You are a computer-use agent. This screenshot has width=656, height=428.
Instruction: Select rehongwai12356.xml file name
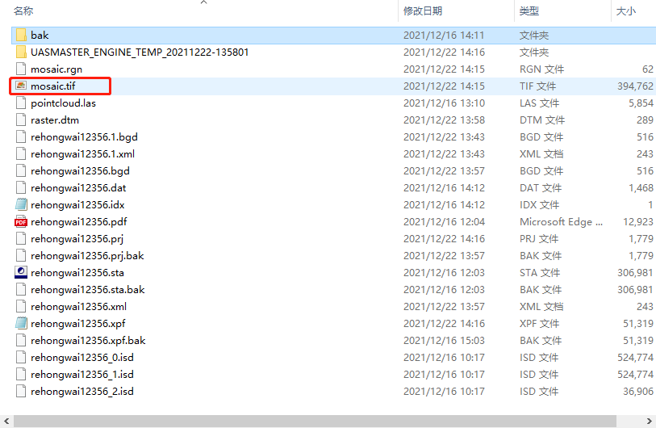click(78, 307)
